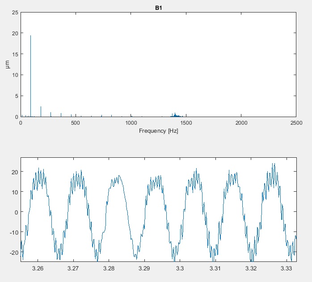The height and width of the screenshot is (282, 312).
Task: Click the 3.27 time tick label
Action: click(73, 269)
